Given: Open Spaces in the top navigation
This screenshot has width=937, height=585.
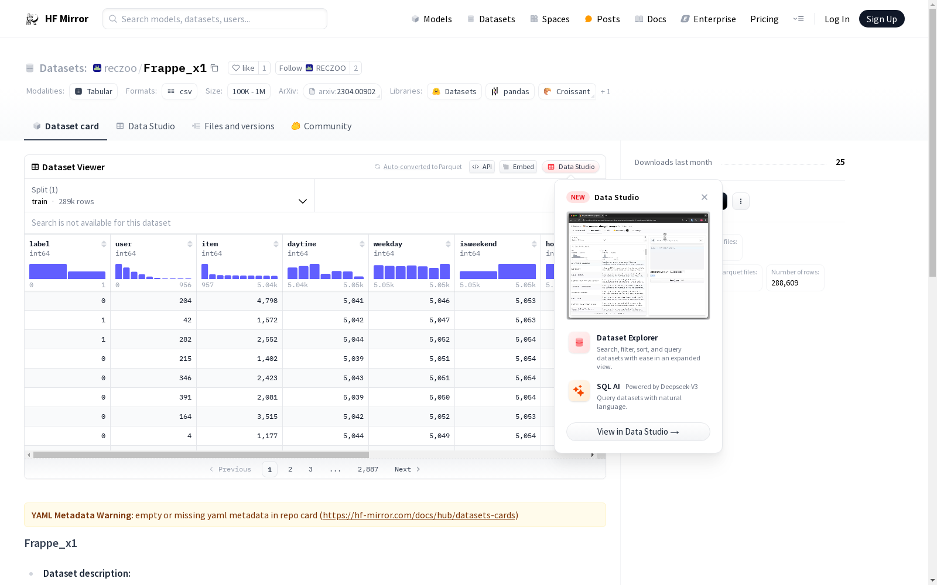Looking at the screenshot, I should [550, 19].
